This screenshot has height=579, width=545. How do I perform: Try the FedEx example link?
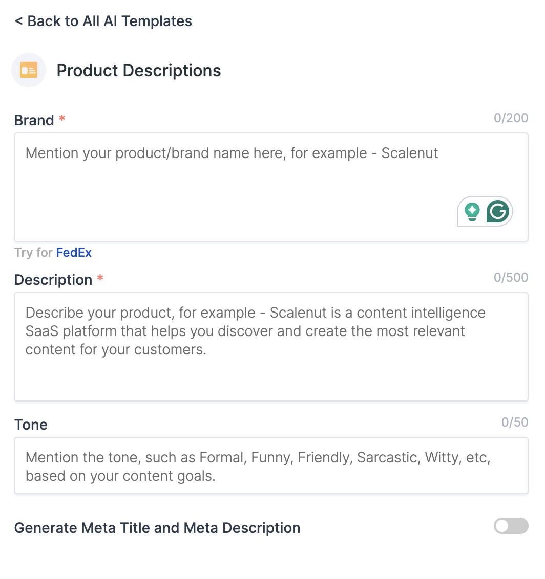click(x=74, y=253)
